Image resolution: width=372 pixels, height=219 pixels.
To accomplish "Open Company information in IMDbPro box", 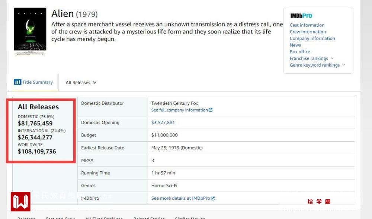I will (x=312, y=38).
